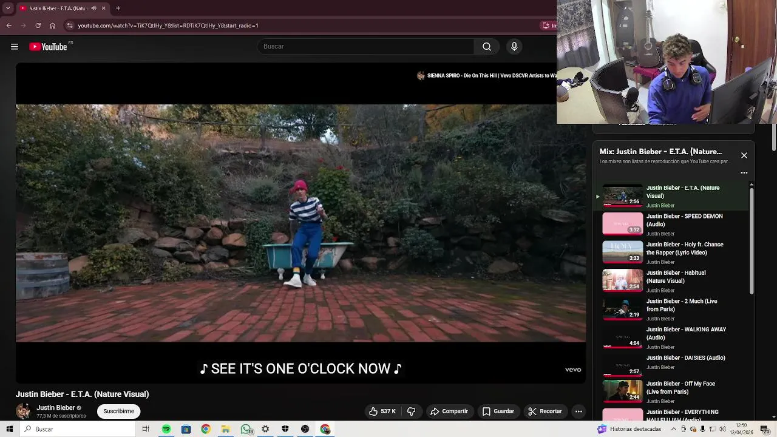Reload the page
This screenshot has width=777, height=437.
click(38, 25)
